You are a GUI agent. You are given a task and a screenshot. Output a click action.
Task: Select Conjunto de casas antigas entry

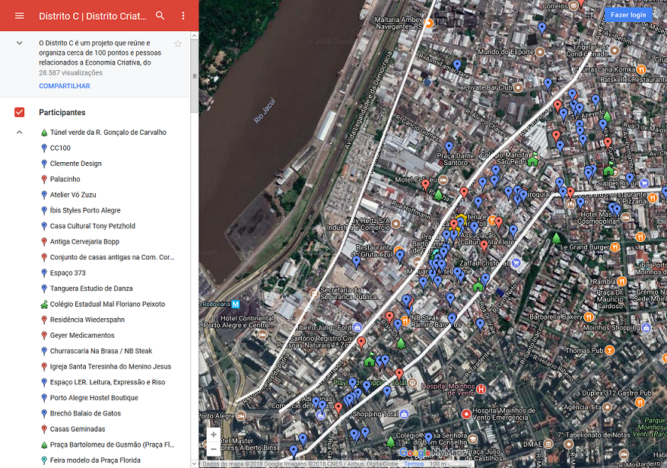coord(113,257)
